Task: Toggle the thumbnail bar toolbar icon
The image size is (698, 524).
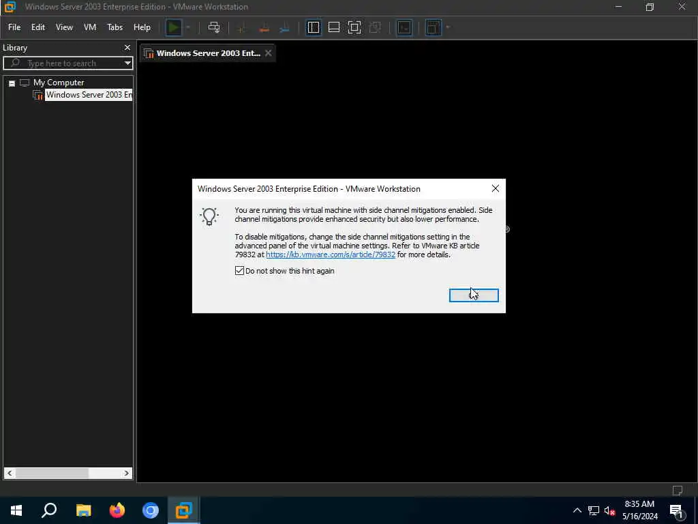Action: (334, 27)
